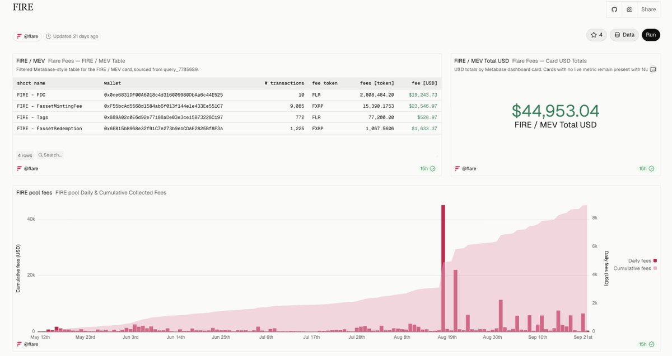Open the Data button

[624, 35]
